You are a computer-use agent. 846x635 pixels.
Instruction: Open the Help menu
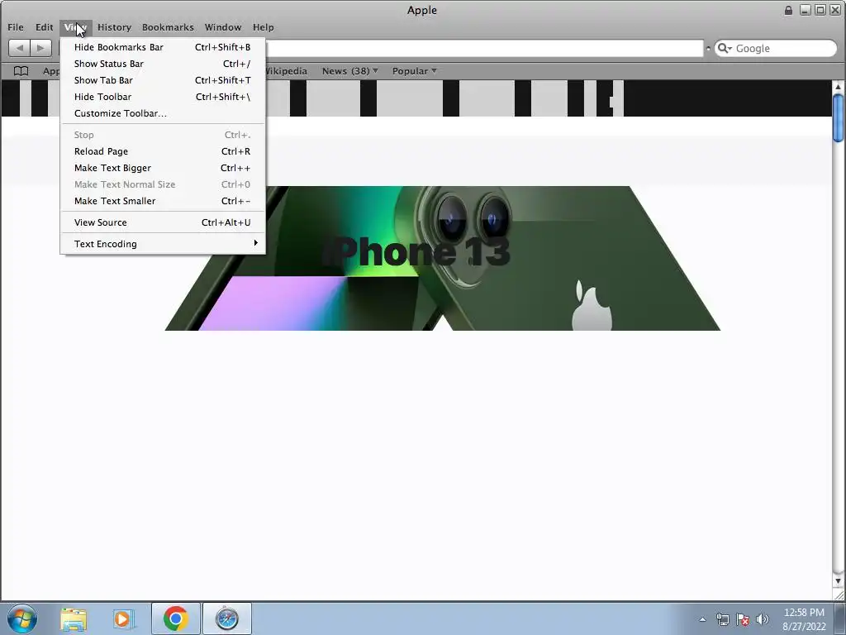(264, 27)
